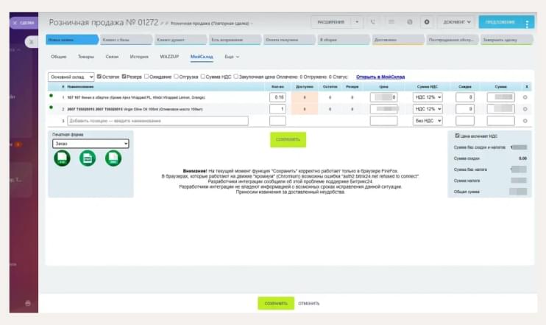Click pencil edit icon next to deal title
Viewport: 546px width, 325px height.
162,24
